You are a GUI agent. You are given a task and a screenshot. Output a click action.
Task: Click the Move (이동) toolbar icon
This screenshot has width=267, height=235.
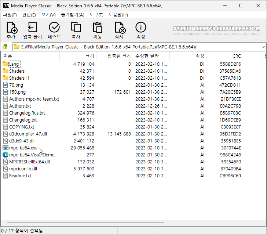pyautogui.click(x=98, y=27)
